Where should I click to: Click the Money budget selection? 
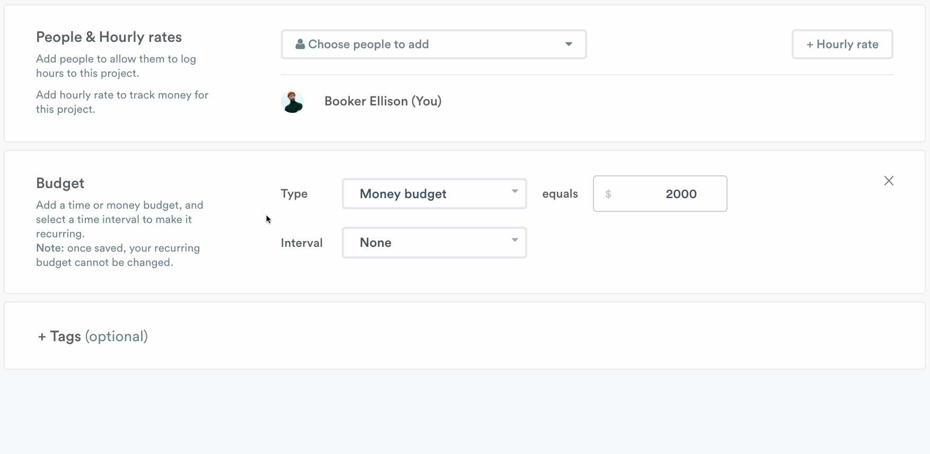pyautogui.click(x=403, y=193)
